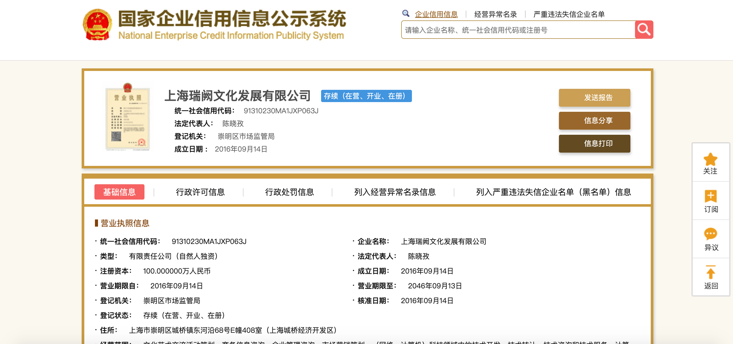733x344 pixels.
Task: Click the company title 上海瑞阙文化发展有限公司
Action: (238, 96)
